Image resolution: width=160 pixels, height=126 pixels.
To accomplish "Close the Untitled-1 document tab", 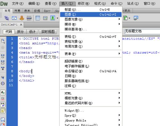I will [x=21, y=25].
